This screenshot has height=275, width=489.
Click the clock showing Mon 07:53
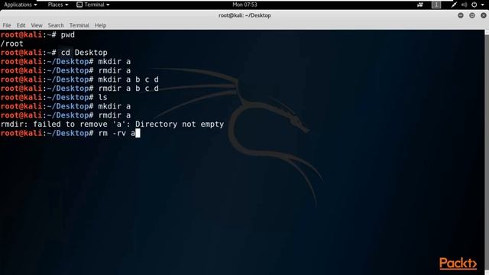[x=244, y=5]
